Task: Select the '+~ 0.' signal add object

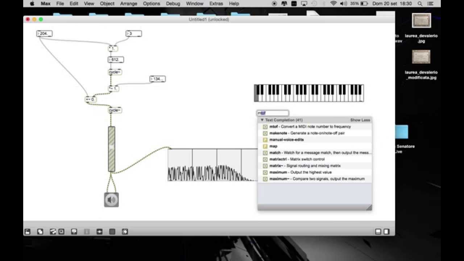Action: (91, 99)
